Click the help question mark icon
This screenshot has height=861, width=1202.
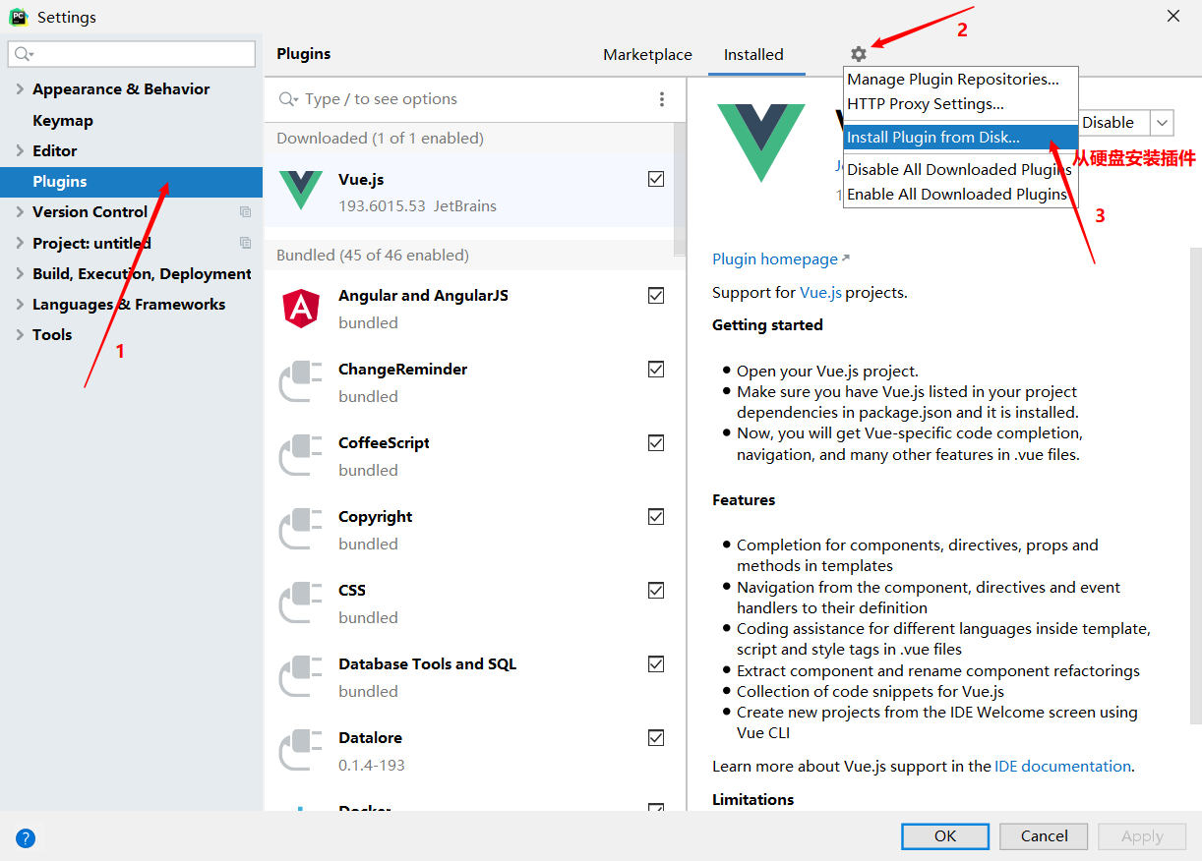pyautogui.click(x=26, y=838)
